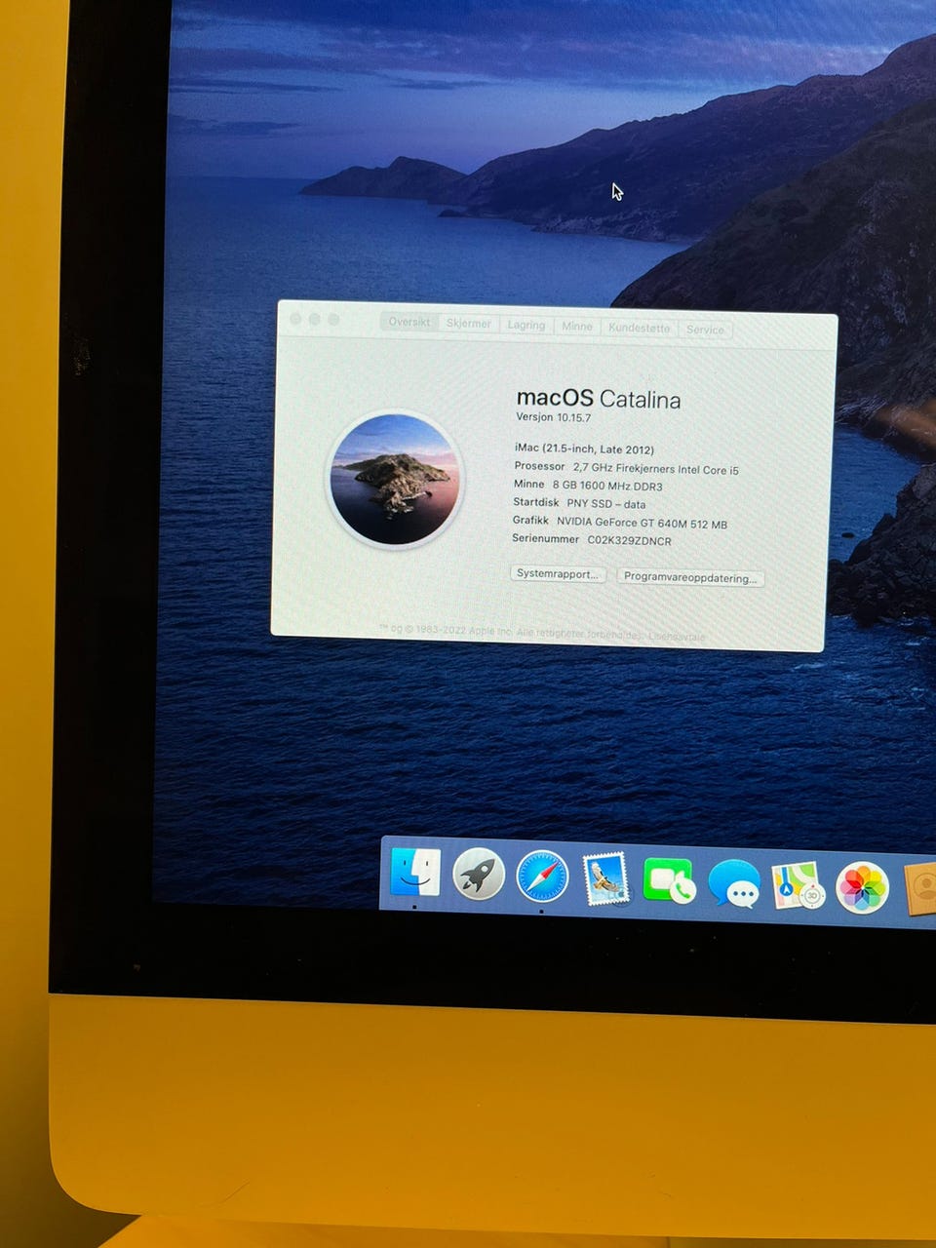The height and width of the screenshot is (1248, 936).
Task: Open Safari compass icon in Dock
Action: pos(542,877)
